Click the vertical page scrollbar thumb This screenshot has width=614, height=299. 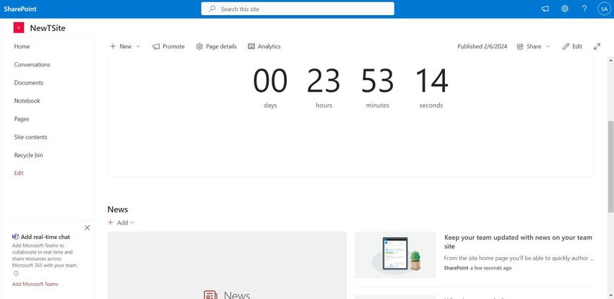pyautogui.click(x=610, y=166)
